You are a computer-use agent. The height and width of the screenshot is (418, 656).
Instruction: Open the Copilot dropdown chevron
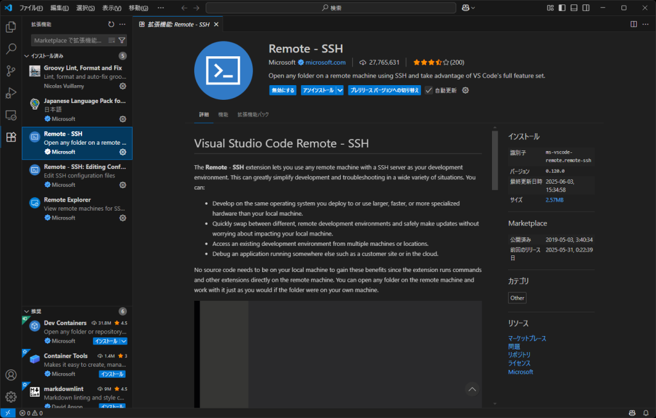point(473,8)
